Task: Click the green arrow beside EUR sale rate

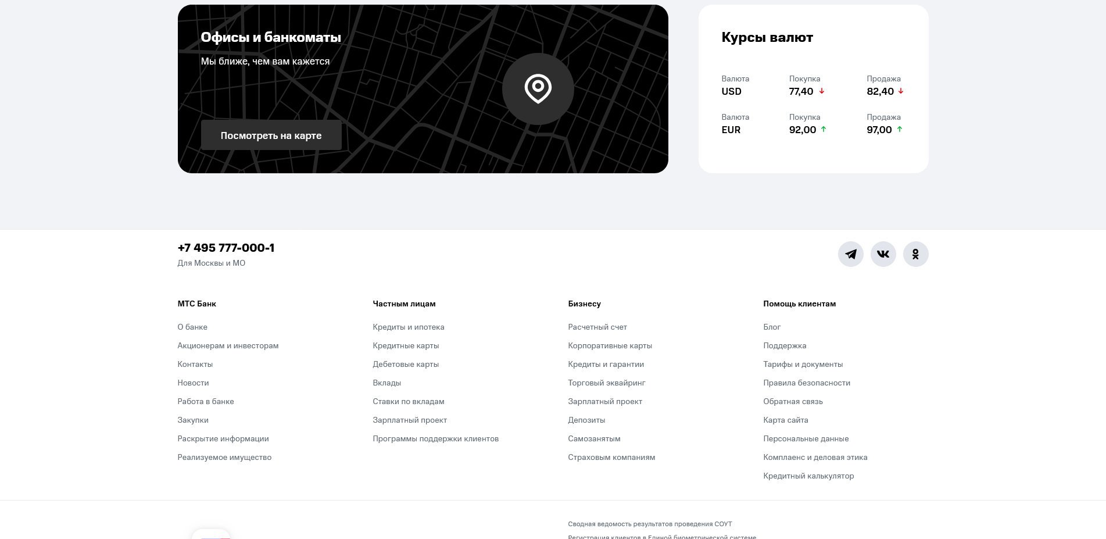Action: pos(899,130)
